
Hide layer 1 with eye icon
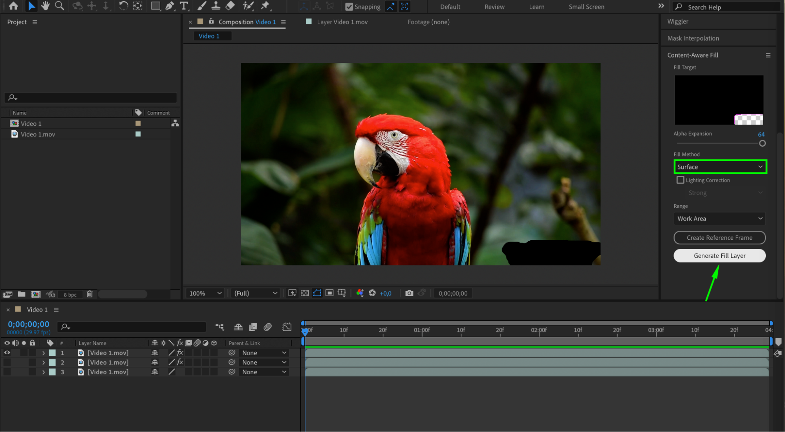7,353
